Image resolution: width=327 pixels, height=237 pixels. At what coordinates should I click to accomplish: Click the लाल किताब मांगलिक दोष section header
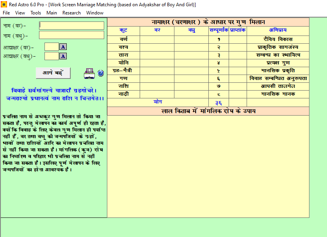[x=208, y=111]
